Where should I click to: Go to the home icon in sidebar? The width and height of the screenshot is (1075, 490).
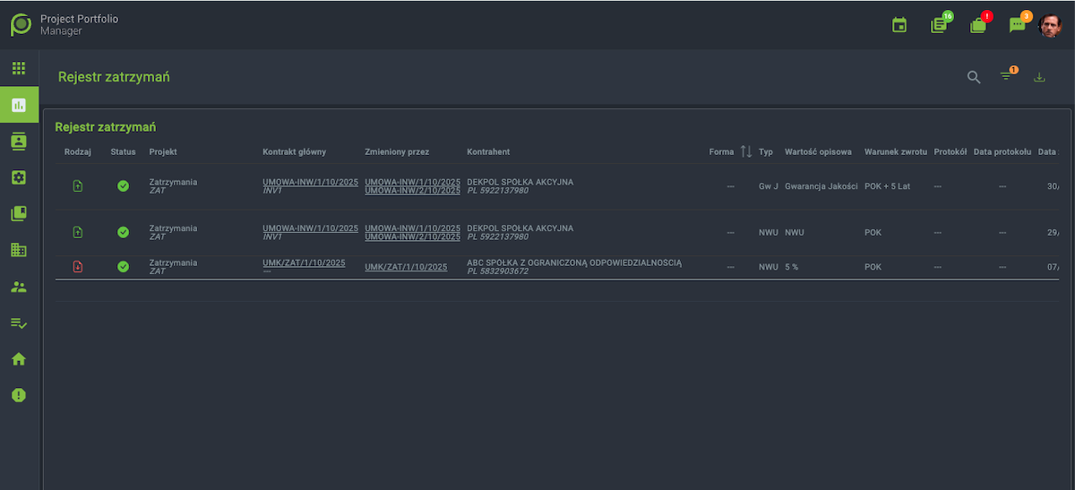tap(19, 359)
